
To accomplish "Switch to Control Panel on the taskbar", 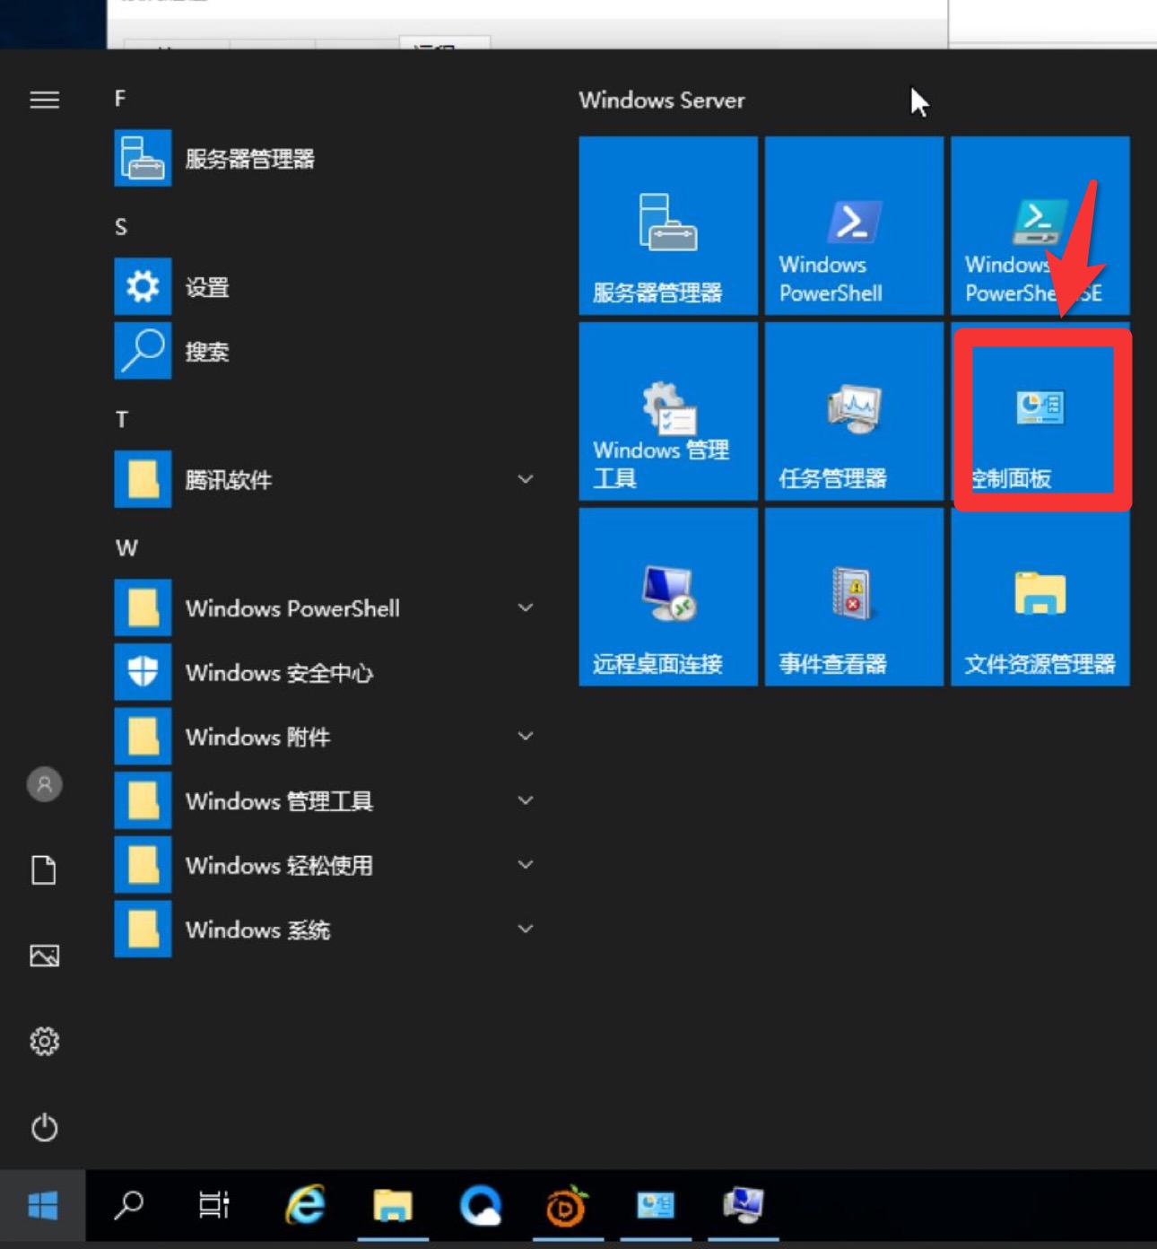I will (x=655, y=1206).
